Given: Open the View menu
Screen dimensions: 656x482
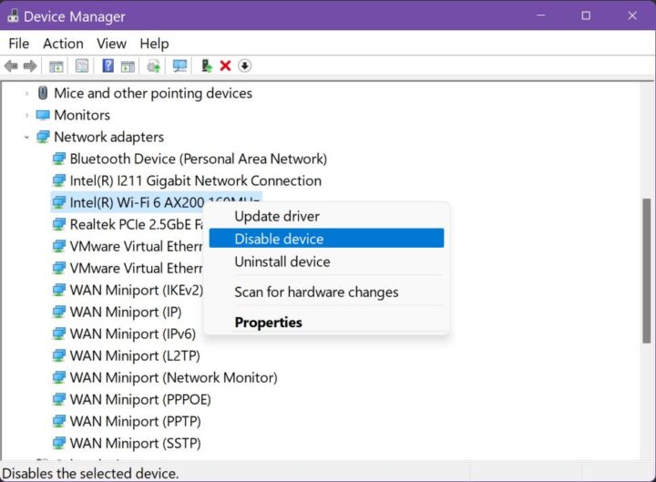Looking at the screenshot, I should click(x=111, y=44).
